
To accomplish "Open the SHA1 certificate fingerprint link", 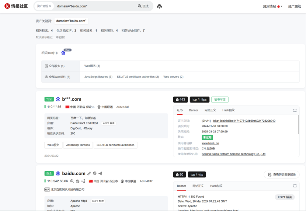I will pyautogui.click(x=244, y=121).
